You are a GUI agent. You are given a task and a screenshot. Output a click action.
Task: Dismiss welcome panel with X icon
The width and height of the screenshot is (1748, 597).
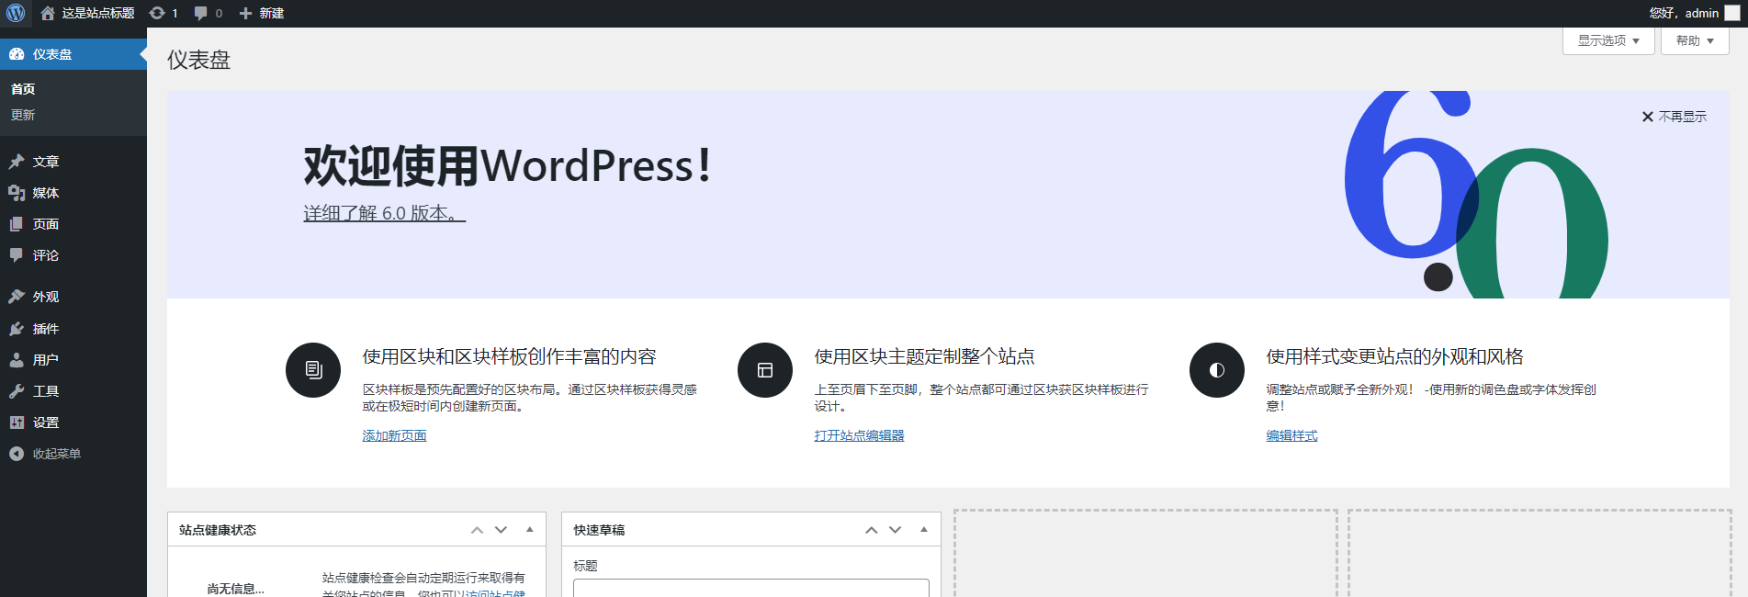(1648, 117)
